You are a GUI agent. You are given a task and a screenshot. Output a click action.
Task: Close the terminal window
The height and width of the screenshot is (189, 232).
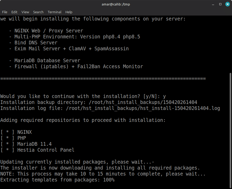[227, 4]
